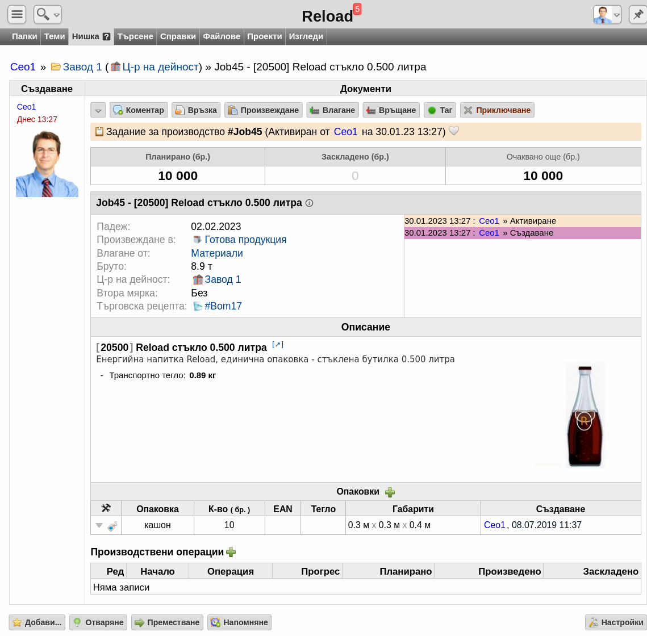Viewport: 647px width, 636px height.
Task: Click the info icon beside Job45 title
Action: tap(309, 203)
